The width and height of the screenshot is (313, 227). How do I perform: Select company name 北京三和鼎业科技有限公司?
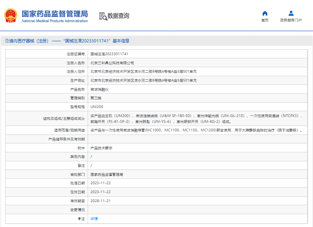(x=112, y=63)
